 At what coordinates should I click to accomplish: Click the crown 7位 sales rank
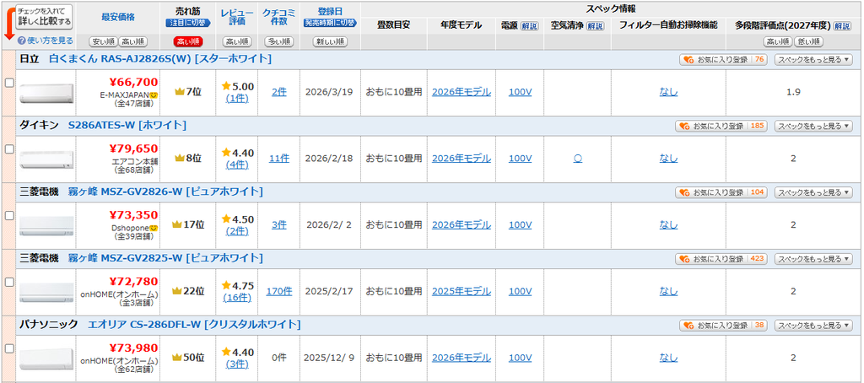point(188,92)
